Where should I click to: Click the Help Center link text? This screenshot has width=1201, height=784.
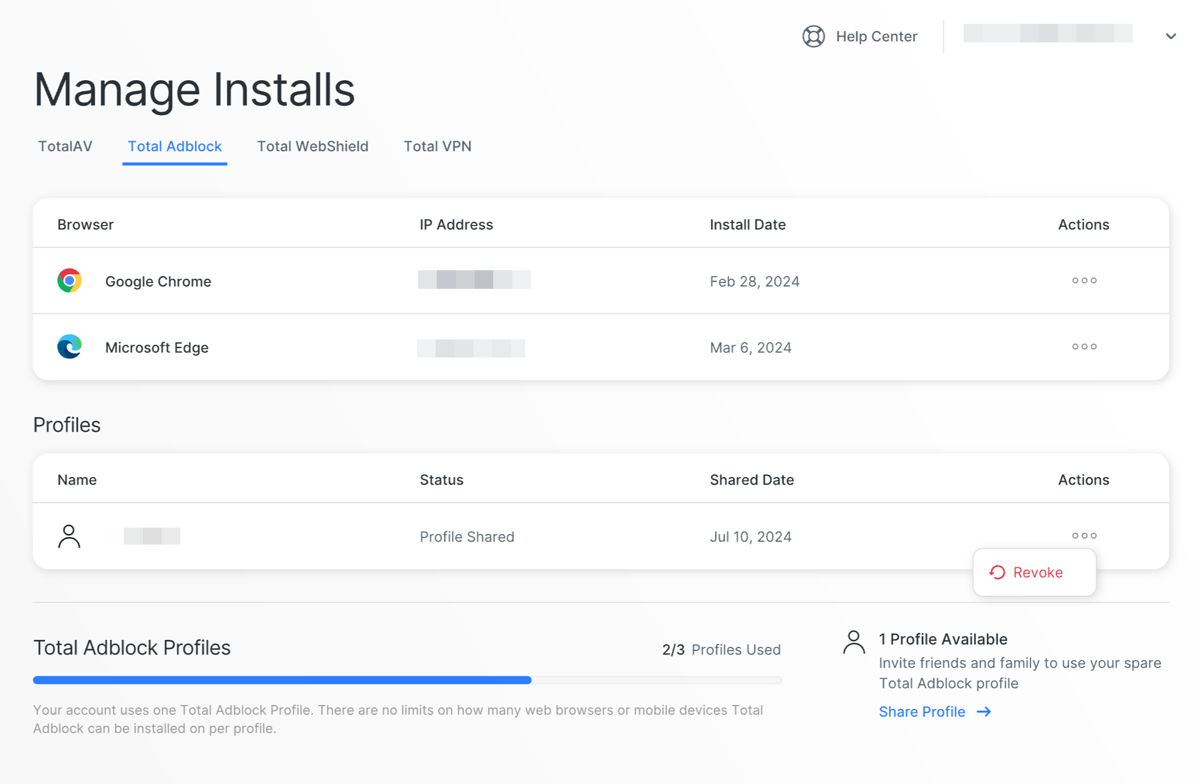coord(876,36)
